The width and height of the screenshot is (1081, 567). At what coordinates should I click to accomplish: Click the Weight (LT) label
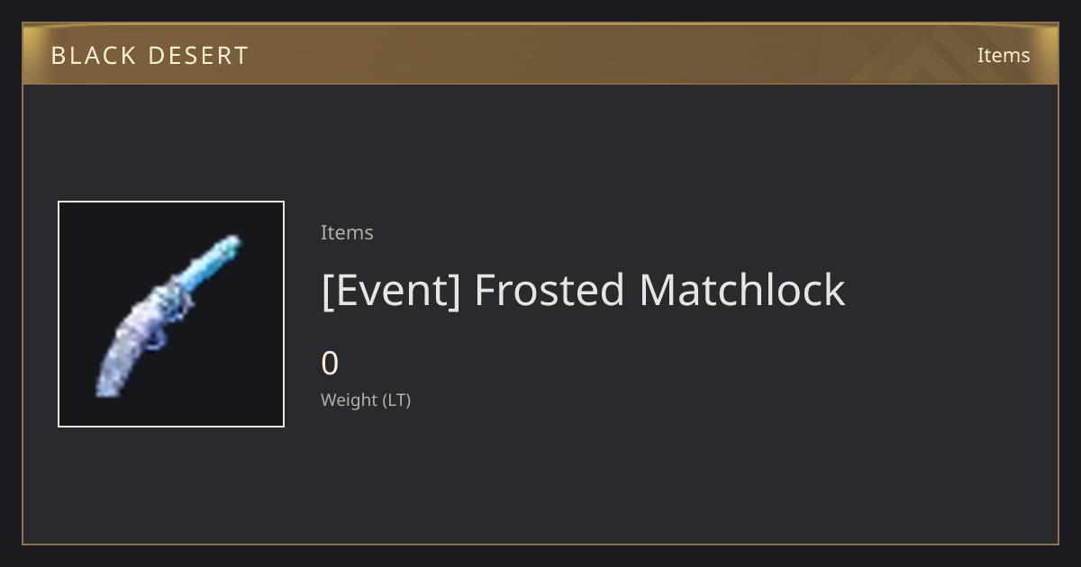pyautogui.click(x=366, y=400)
